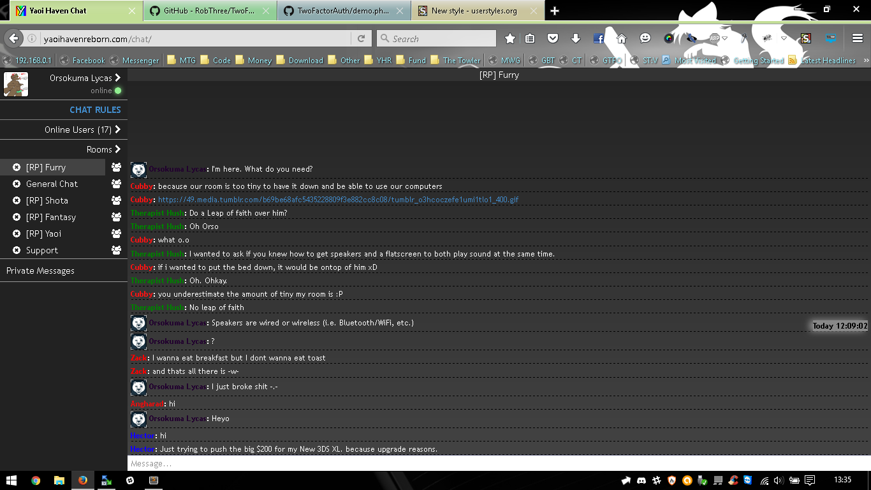This screenshot has height=490, width=871.
Task: Click Therapist Hush username on Oh Orso message
Action: tap(157, 226)
